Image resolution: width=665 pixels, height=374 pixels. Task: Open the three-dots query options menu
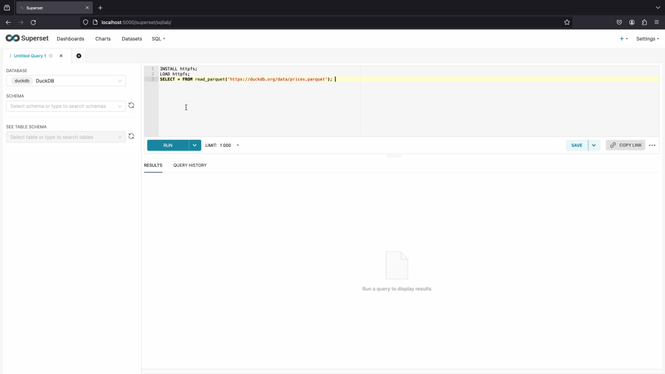(652, 145)
